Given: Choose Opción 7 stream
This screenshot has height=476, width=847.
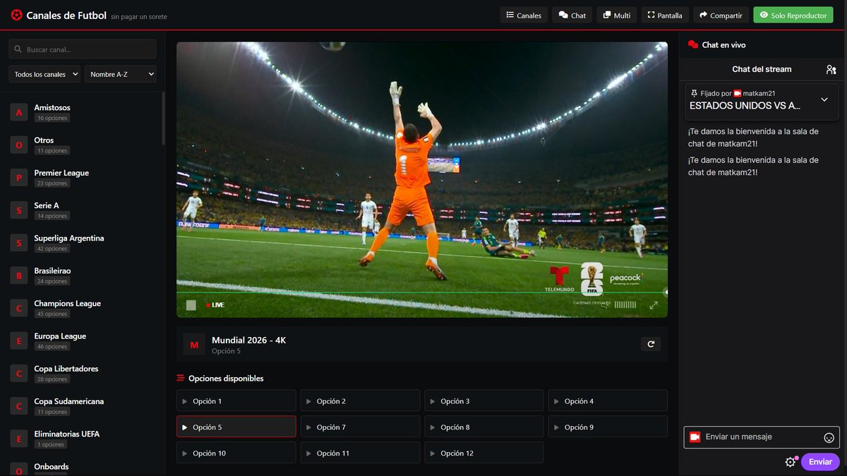Looking at the screenshot, I should (360, 427).
